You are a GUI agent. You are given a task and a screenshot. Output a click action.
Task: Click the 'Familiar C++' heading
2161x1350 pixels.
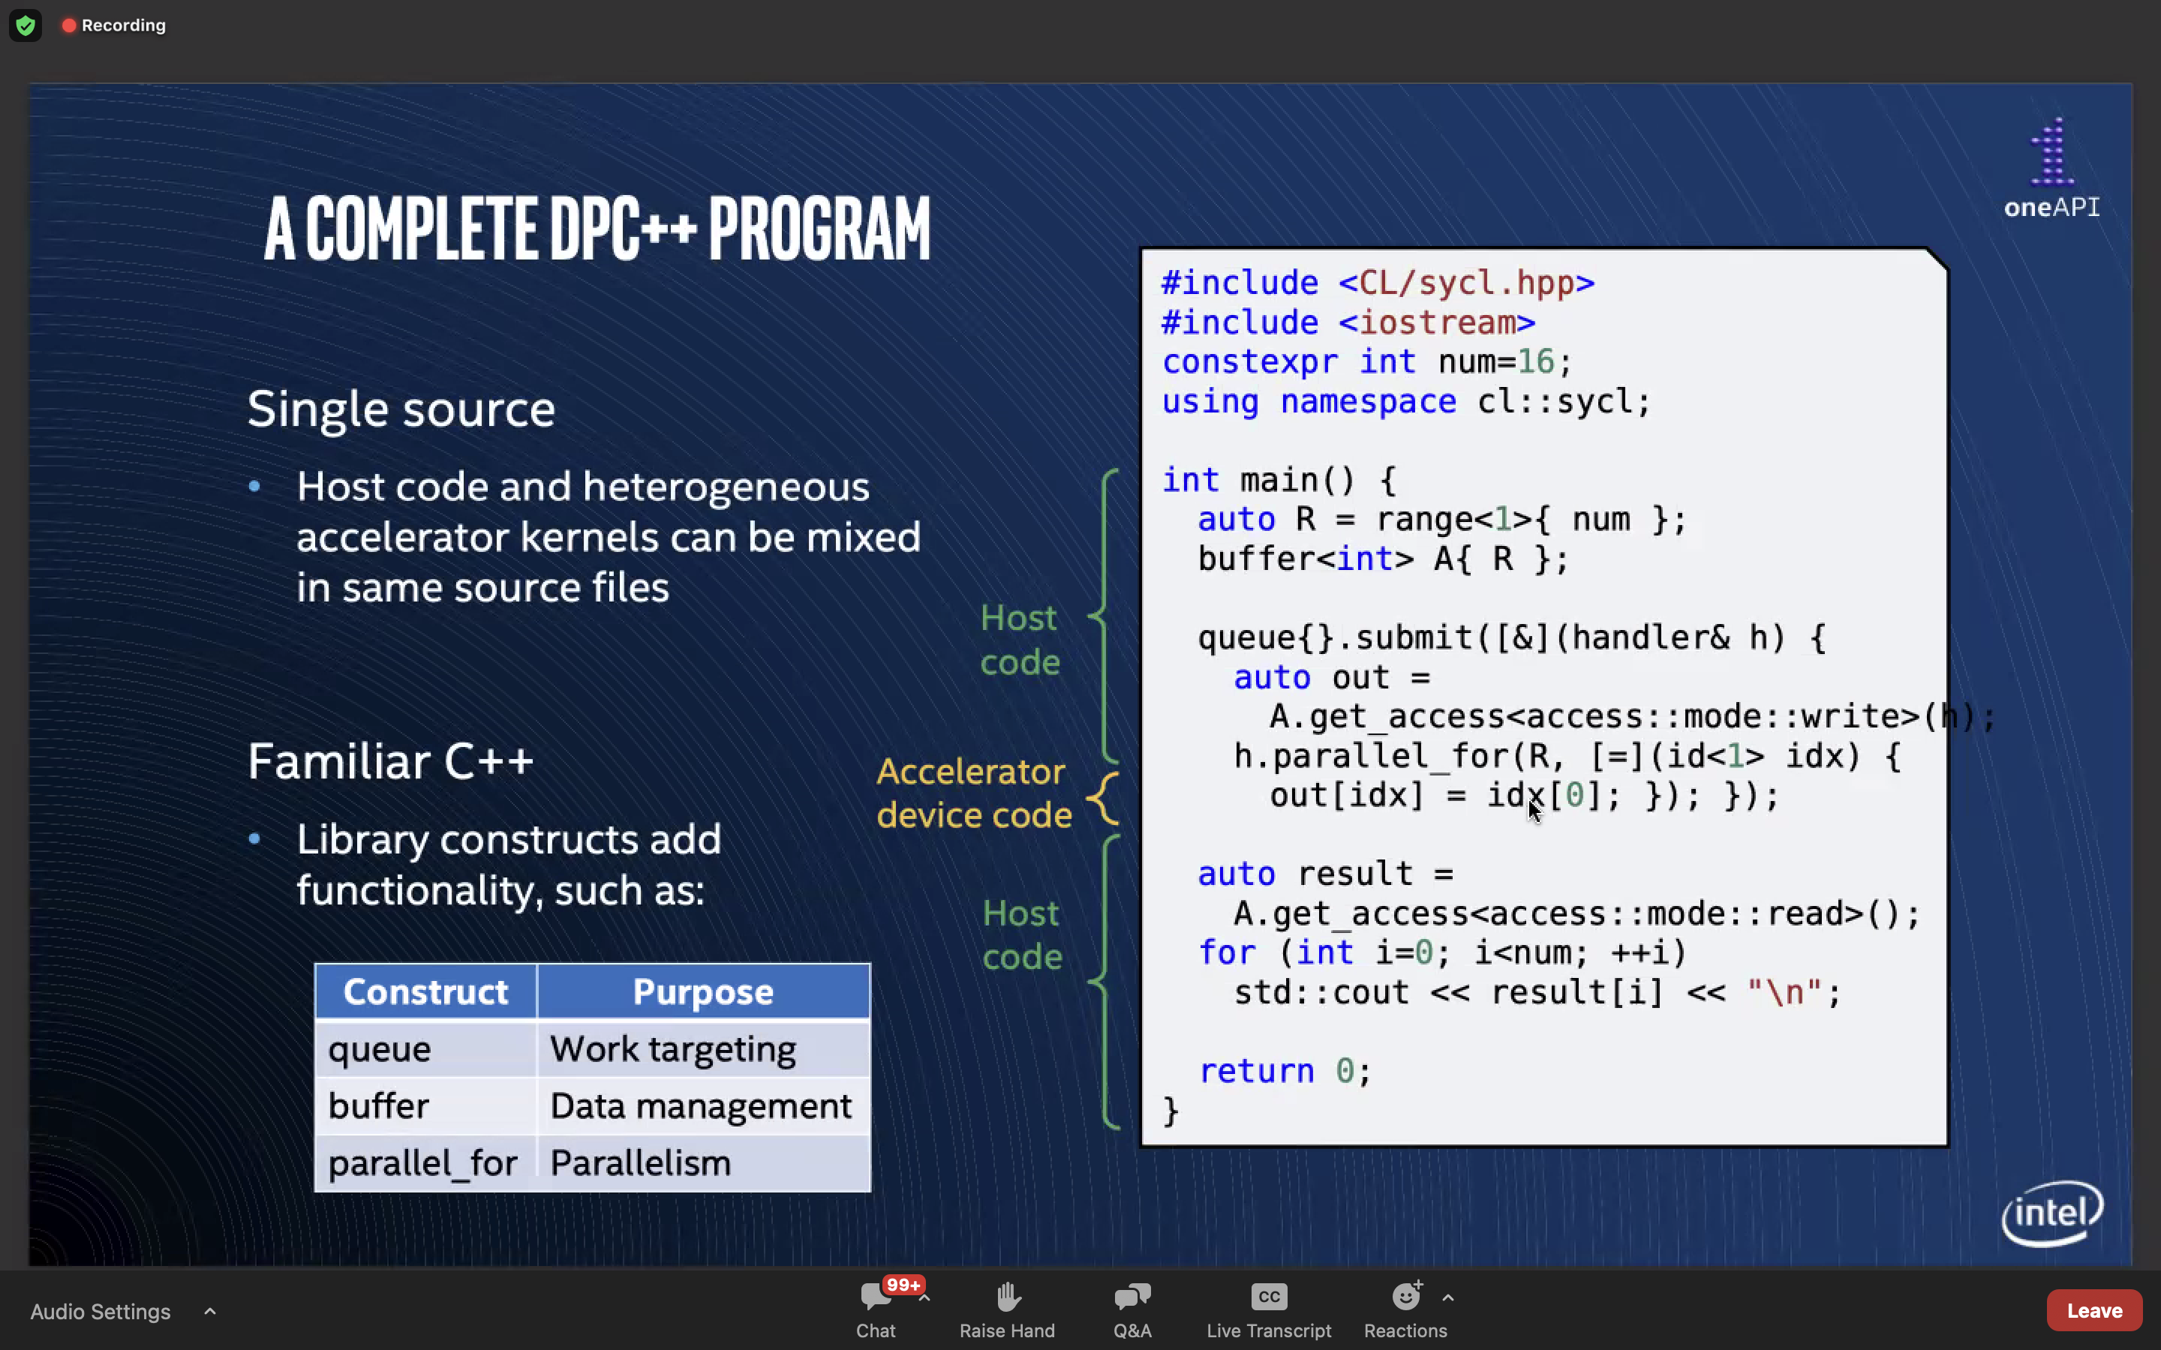pyautogui.click(x=390, y=761)
